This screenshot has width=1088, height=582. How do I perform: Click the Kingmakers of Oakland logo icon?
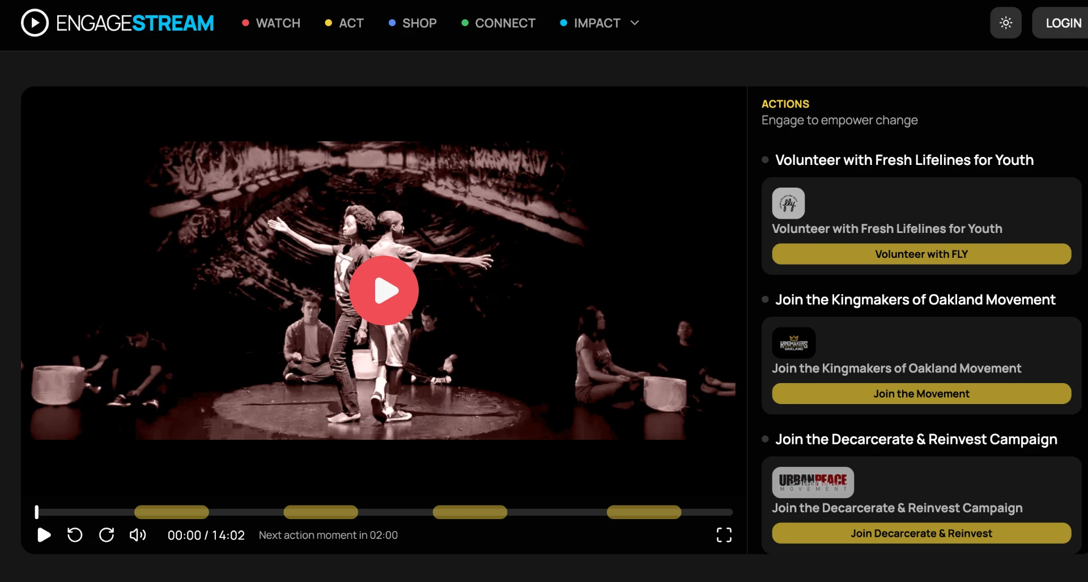pyautogui.click(x=794, y=343)
